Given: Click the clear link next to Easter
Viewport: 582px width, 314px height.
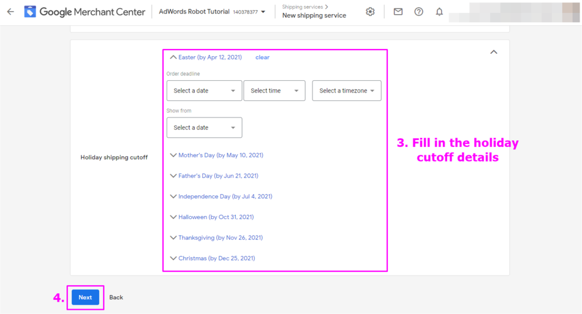Looking at the screenshot, I should (262, 58).
